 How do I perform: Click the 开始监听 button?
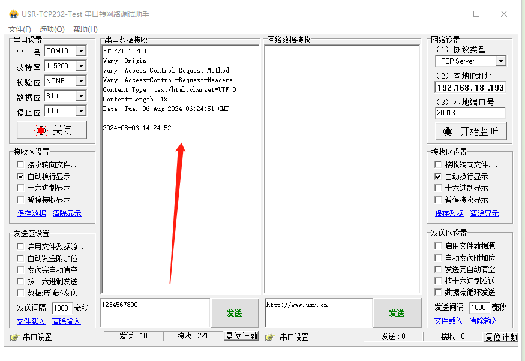(471, 131)
